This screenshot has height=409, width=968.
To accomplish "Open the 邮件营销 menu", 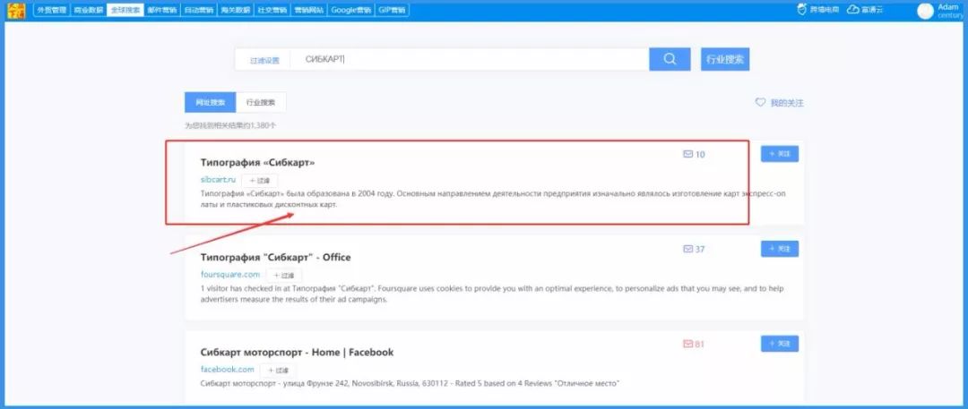I will point(162,10).
